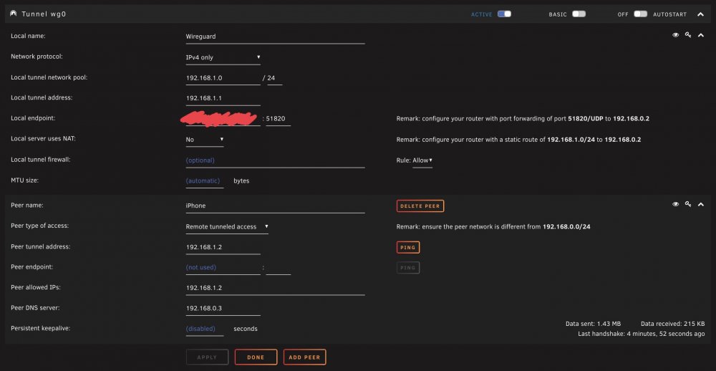716x371 pixels.
Task: Click eye icon in Local name row
Action: coord(675,35)
